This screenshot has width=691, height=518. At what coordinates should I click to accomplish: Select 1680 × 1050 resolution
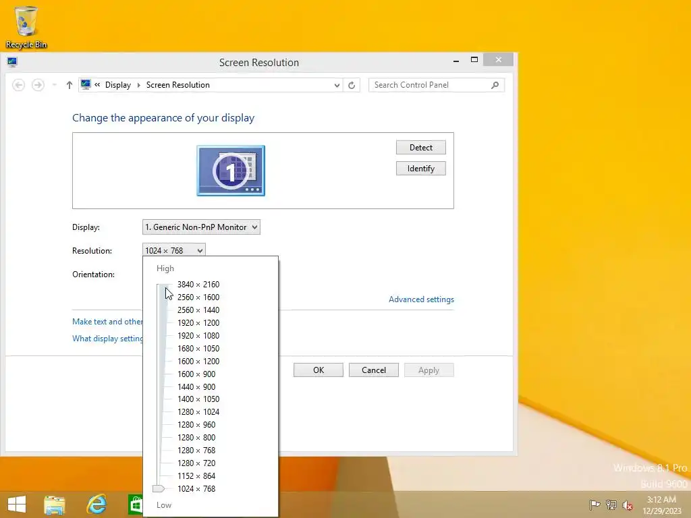pyautogui.click(x=198, y=349)
